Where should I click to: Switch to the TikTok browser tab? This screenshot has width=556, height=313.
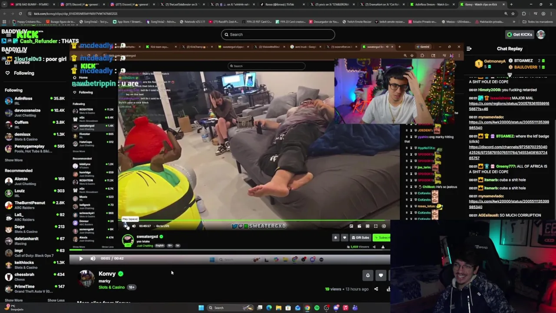(282, 4)
